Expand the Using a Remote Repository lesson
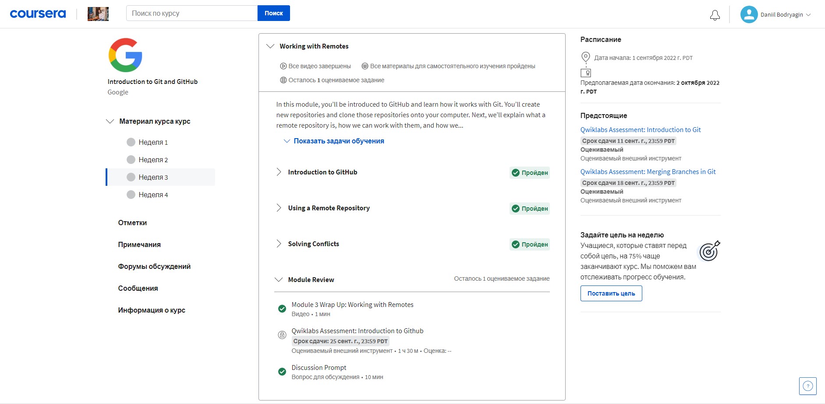Viewport: 825px width, 404px height. pos(279,208)
